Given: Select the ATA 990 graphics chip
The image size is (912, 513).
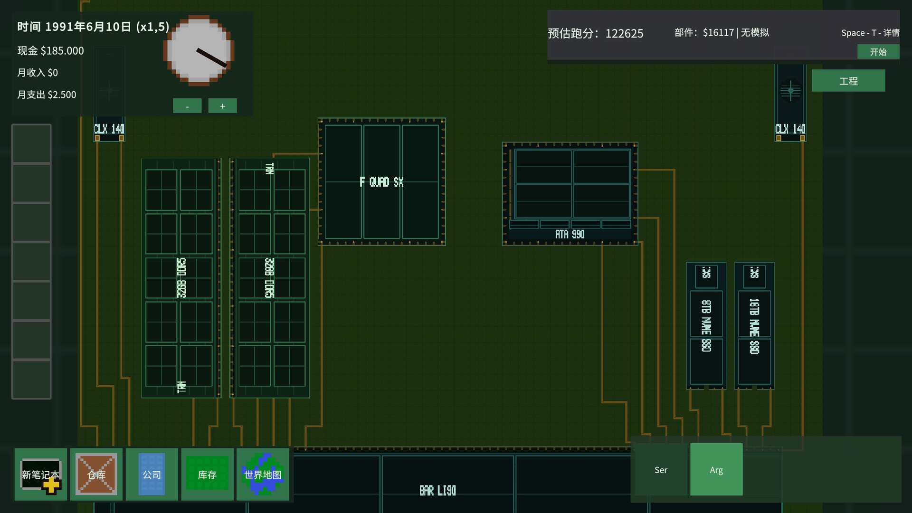Looking at the screenshot, I should coord(570,194).
